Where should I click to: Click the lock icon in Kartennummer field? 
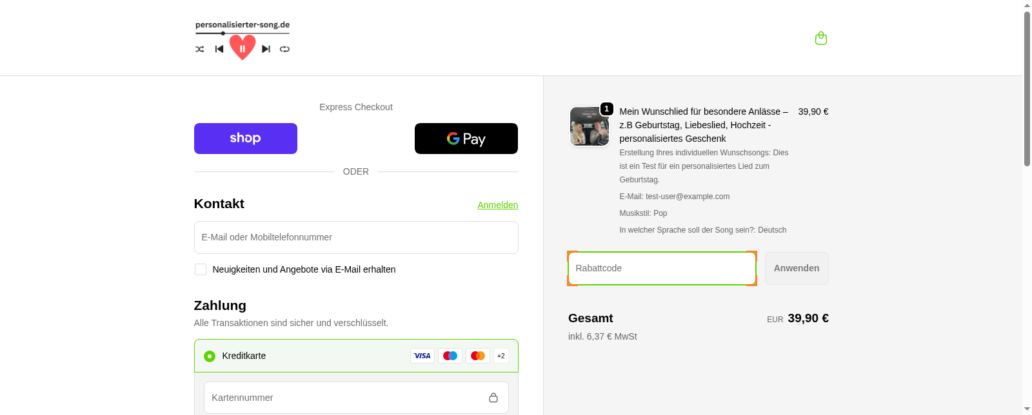[493, 398]
